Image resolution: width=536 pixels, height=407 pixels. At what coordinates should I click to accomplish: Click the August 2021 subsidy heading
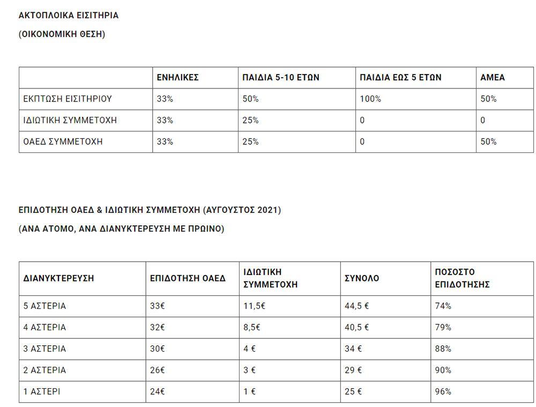pos(150,210)
